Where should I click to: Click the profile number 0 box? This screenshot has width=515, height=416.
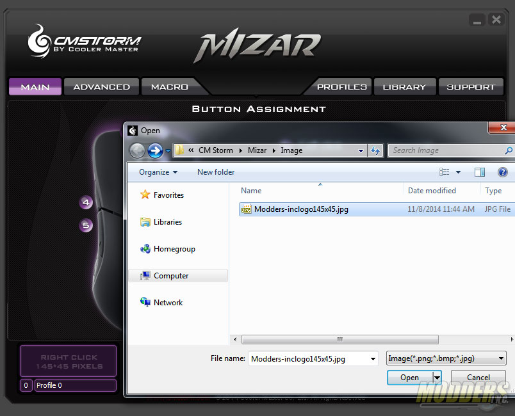(x=26, y=385)
